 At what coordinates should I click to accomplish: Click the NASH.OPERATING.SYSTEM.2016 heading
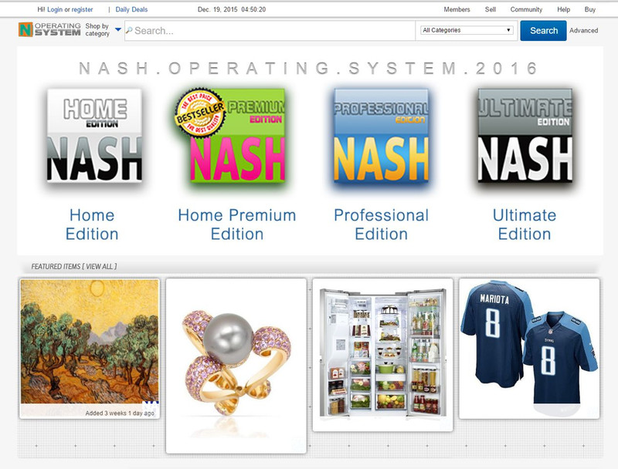(x=309, y=68)
